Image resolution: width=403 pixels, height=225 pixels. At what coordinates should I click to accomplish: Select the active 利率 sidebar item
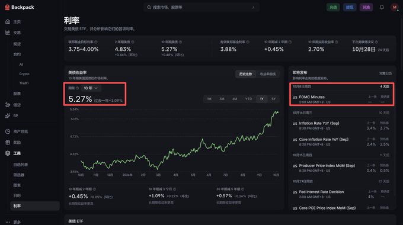[35, 206]
